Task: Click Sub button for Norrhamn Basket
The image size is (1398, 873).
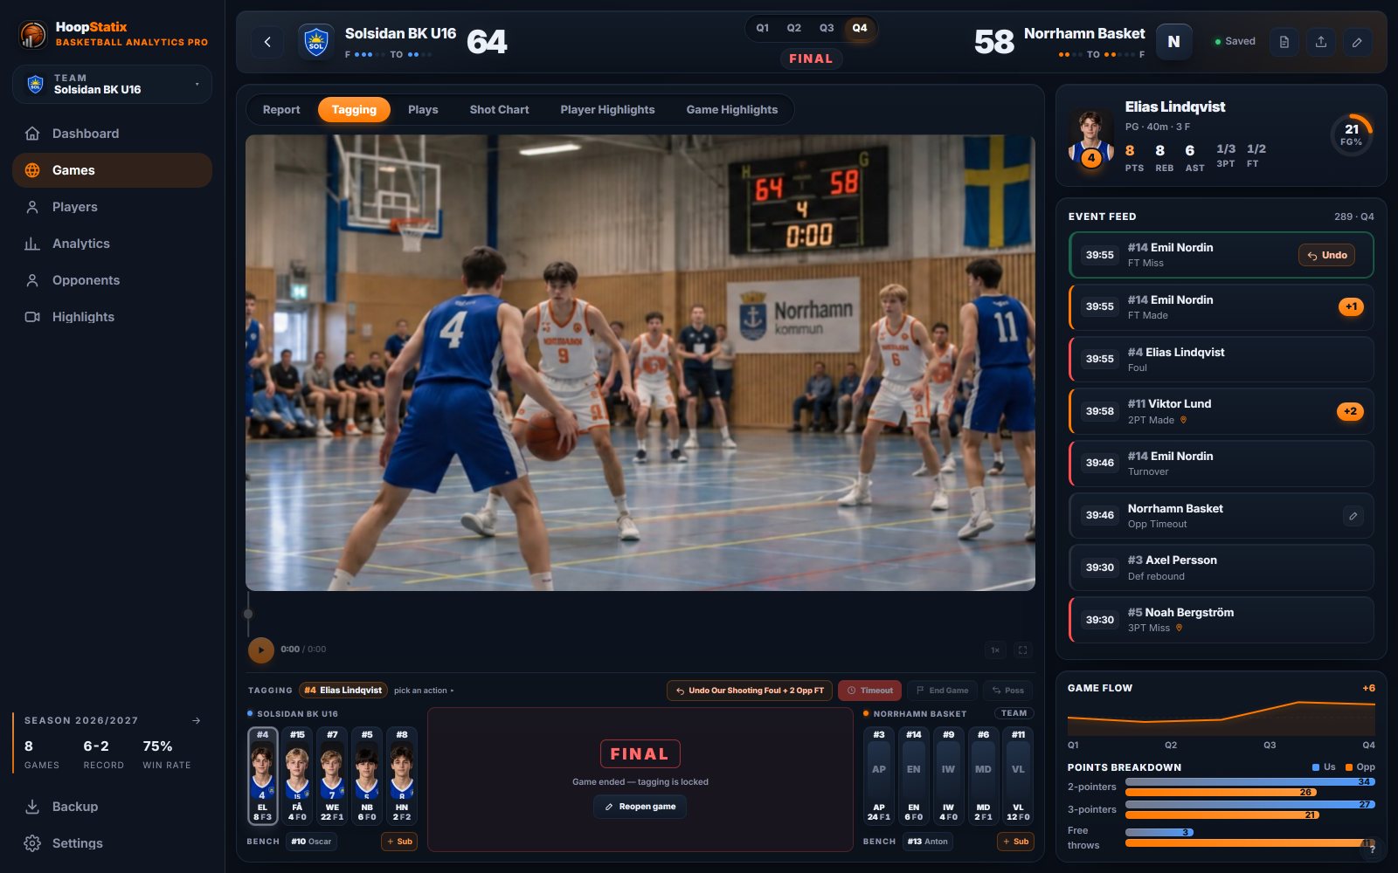Action: (1015, 842)
